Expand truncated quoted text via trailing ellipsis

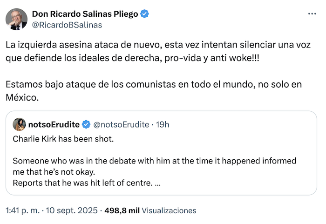(x=157, y=183)
